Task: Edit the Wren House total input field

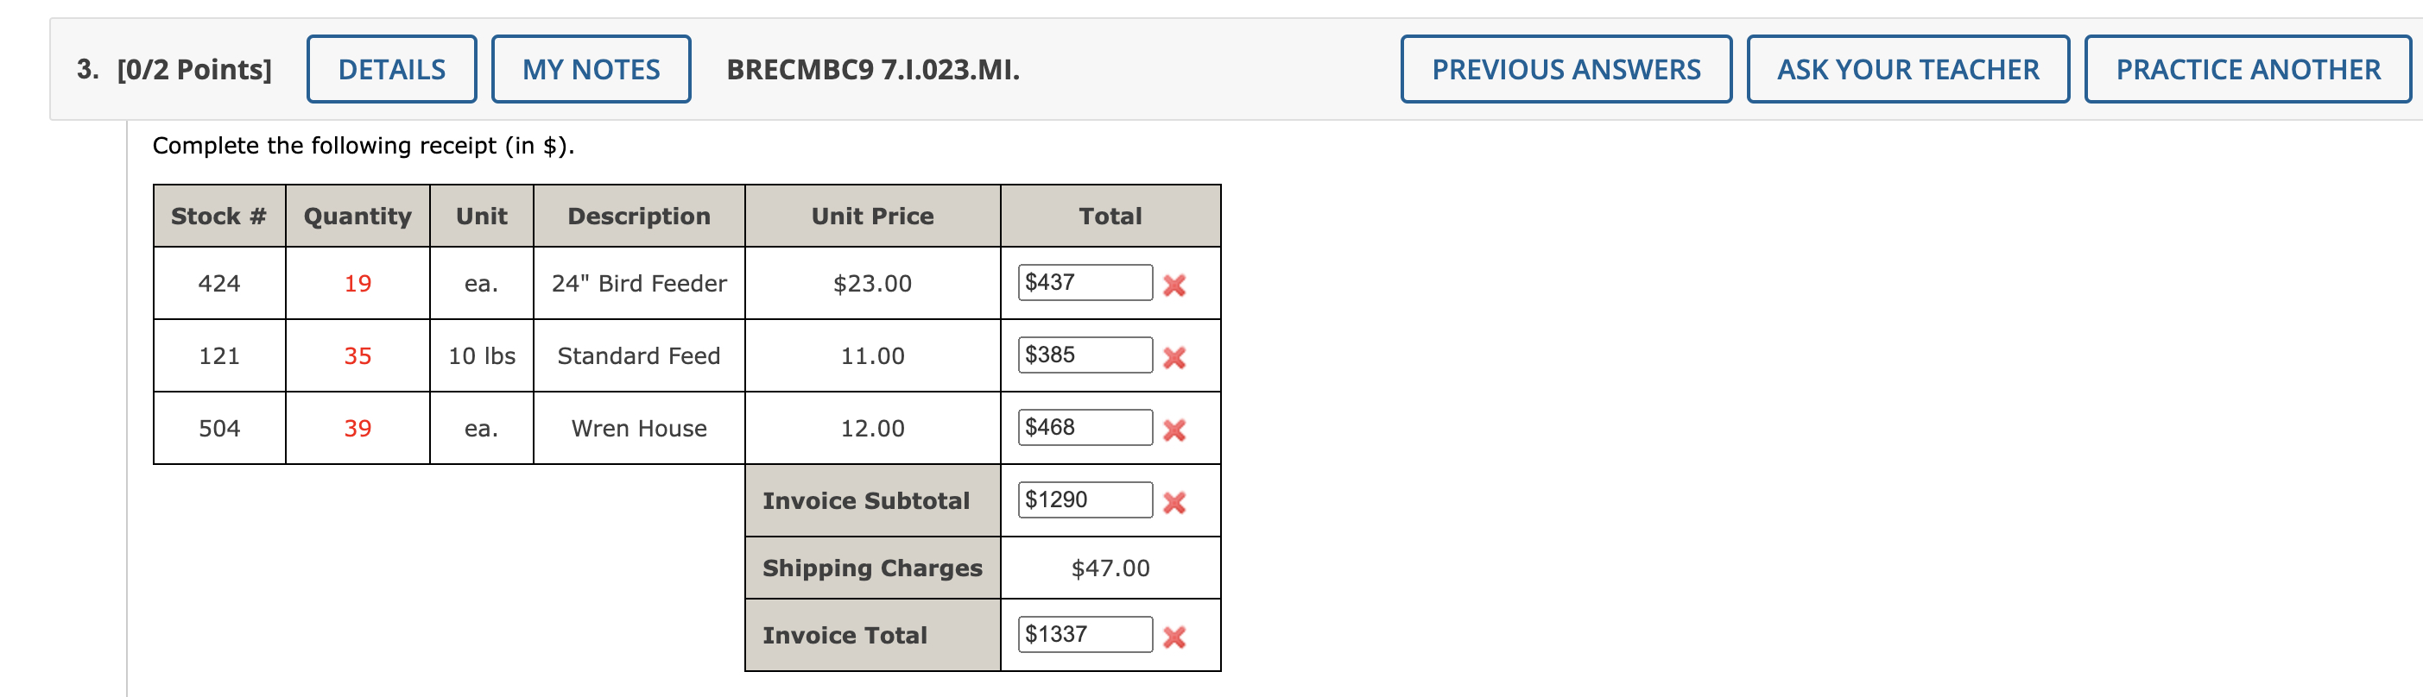Action: (1085, 426)
